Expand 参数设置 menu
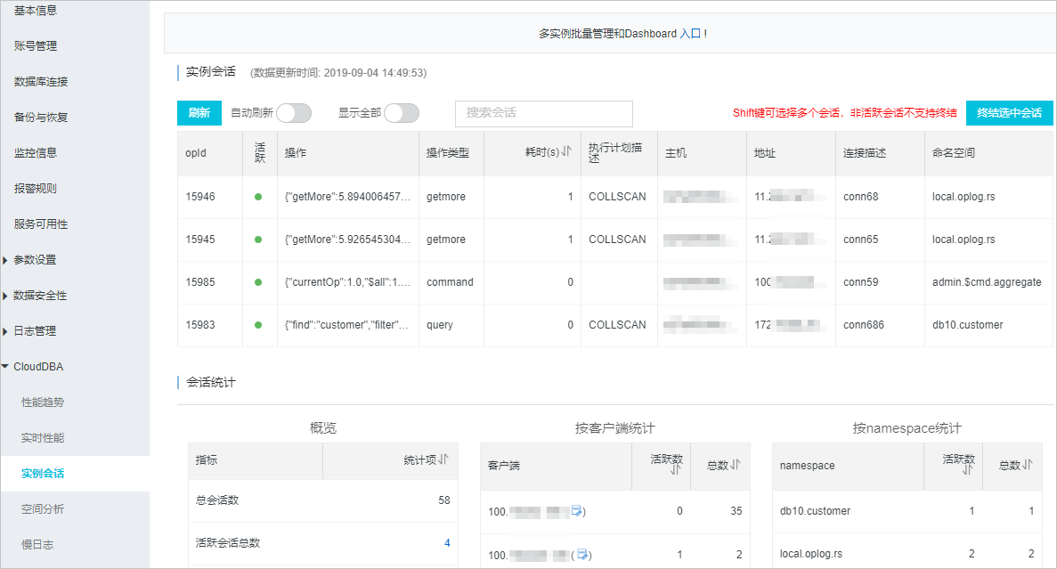 [35, 259]
